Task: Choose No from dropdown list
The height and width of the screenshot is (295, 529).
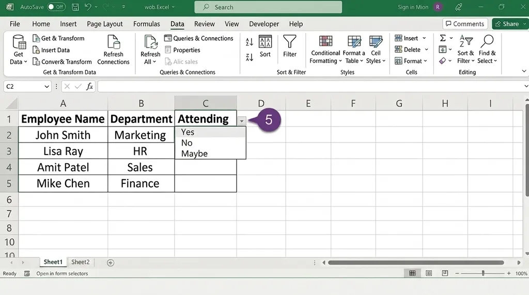Action: [210, 143]
